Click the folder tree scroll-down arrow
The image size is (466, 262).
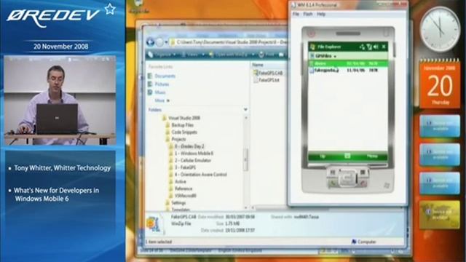click(246, 207)
